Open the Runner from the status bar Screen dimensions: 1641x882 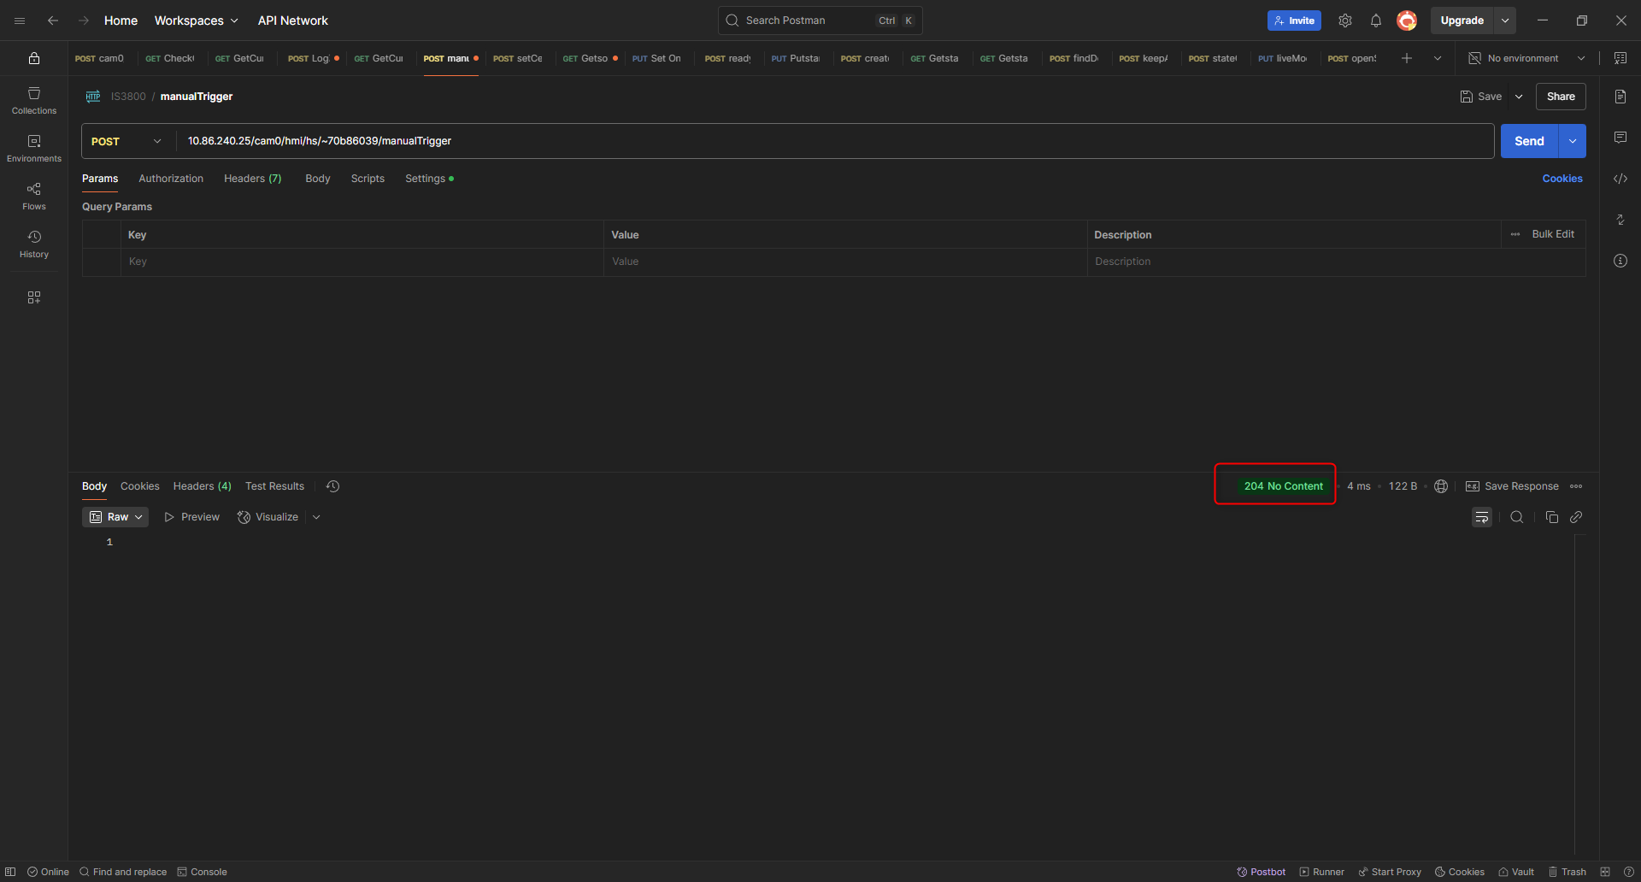point(1321,872)
